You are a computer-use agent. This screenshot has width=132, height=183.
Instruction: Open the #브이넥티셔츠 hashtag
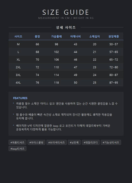point(57,142)
